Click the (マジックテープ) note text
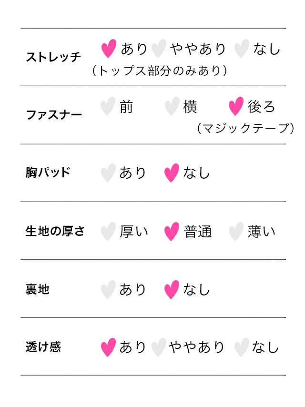This screenshot has width=305, height=407. click(245, 128)
